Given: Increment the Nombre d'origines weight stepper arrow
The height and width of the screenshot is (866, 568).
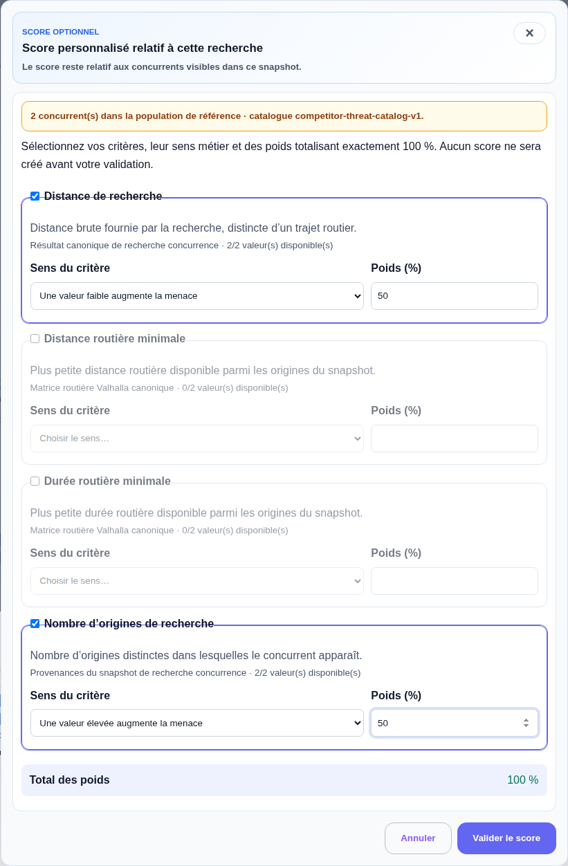Looking at the screenshot, I should [x=526, y=719].
